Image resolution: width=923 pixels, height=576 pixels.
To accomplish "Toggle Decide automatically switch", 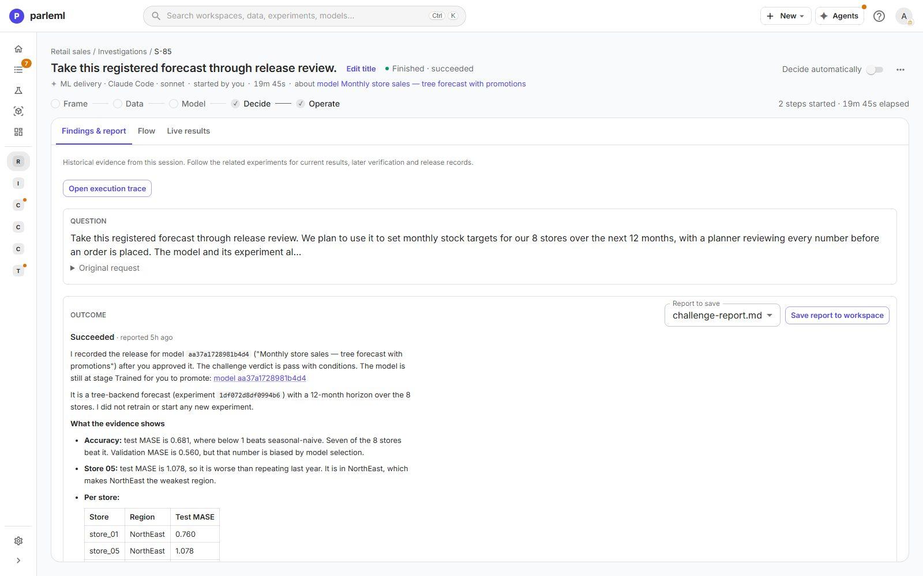I will 875,70.
